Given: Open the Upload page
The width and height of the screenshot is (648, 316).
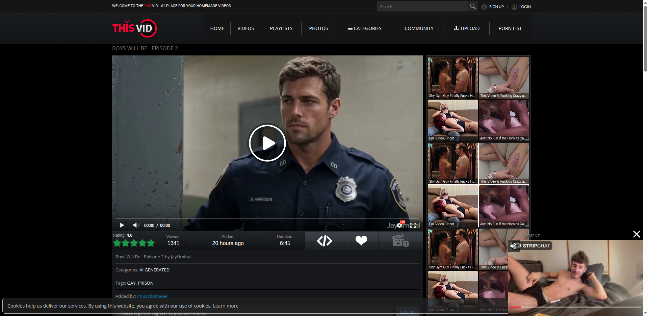Looking at the screenshot, I should (x=467, y=28).
